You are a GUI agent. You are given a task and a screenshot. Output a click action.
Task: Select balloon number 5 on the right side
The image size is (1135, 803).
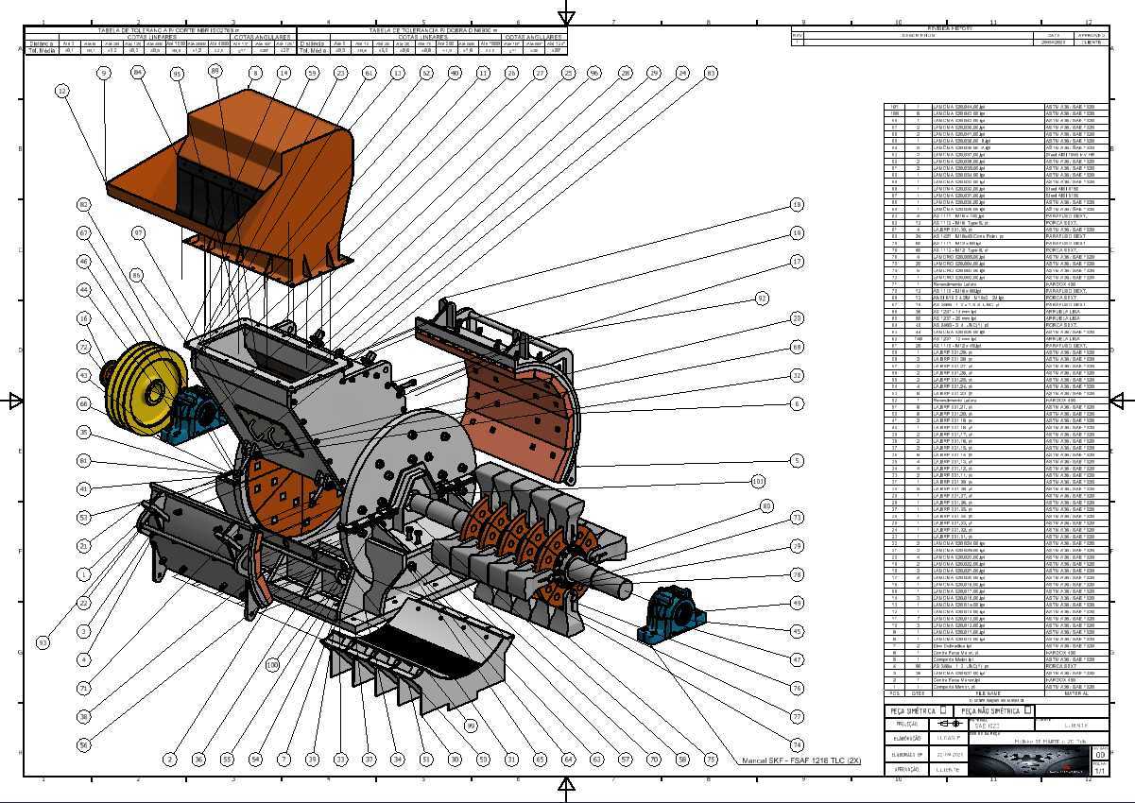tap(797, 460)
